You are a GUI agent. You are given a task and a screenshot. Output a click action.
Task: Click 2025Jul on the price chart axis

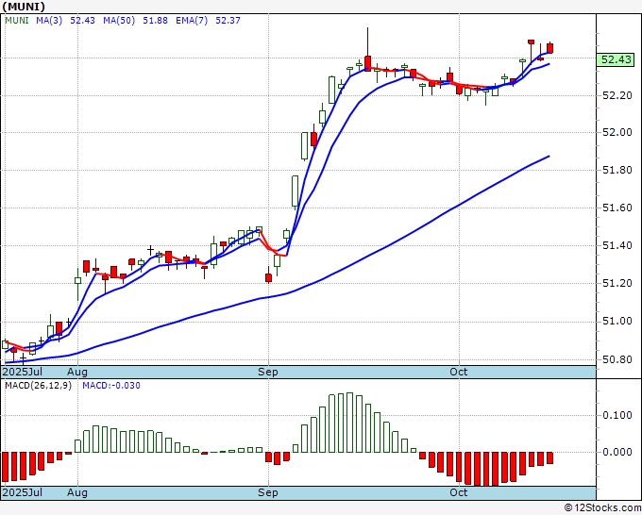pos(22,372)
